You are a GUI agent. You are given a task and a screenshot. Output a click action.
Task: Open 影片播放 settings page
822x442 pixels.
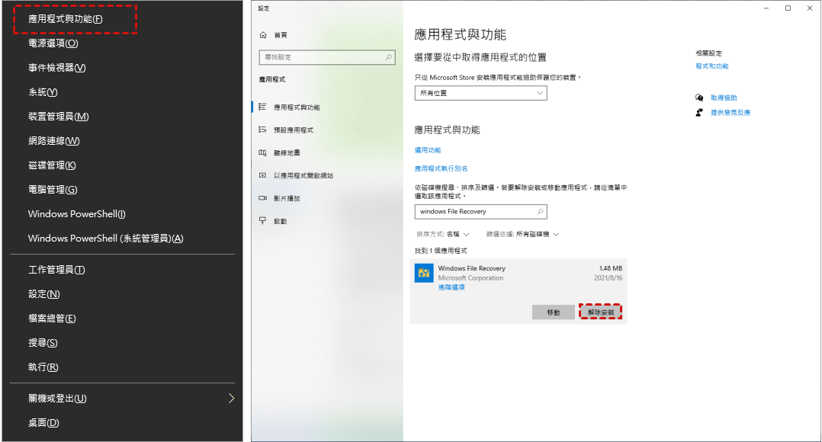click(x=287, y=198)
